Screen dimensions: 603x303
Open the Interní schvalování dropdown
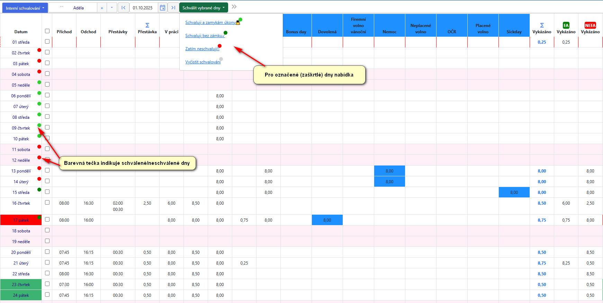[25, 8]
